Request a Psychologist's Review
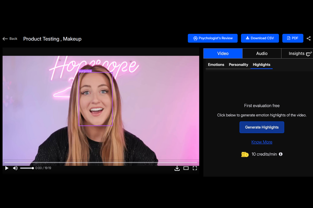The height and width of the screenshot is (208, 313). pos(213,38)
